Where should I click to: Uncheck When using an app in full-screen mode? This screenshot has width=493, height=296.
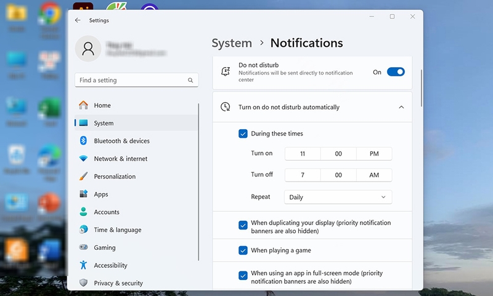pos(243,276)
